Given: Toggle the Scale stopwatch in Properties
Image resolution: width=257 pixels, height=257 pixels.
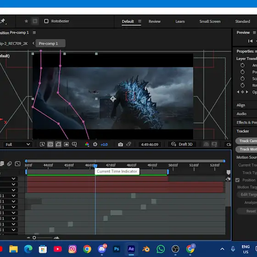Looking at the screenshot, I should coord(242,78).
